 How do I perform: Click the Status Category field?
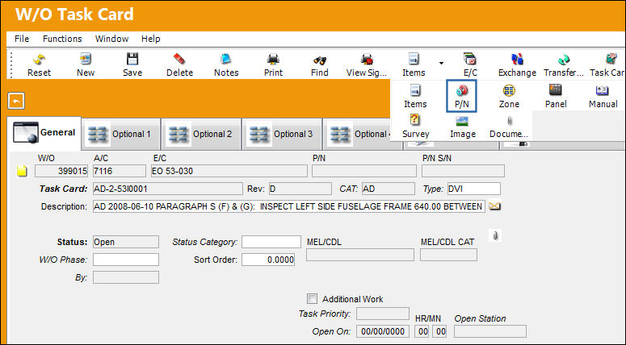click(x=271, y=242)
